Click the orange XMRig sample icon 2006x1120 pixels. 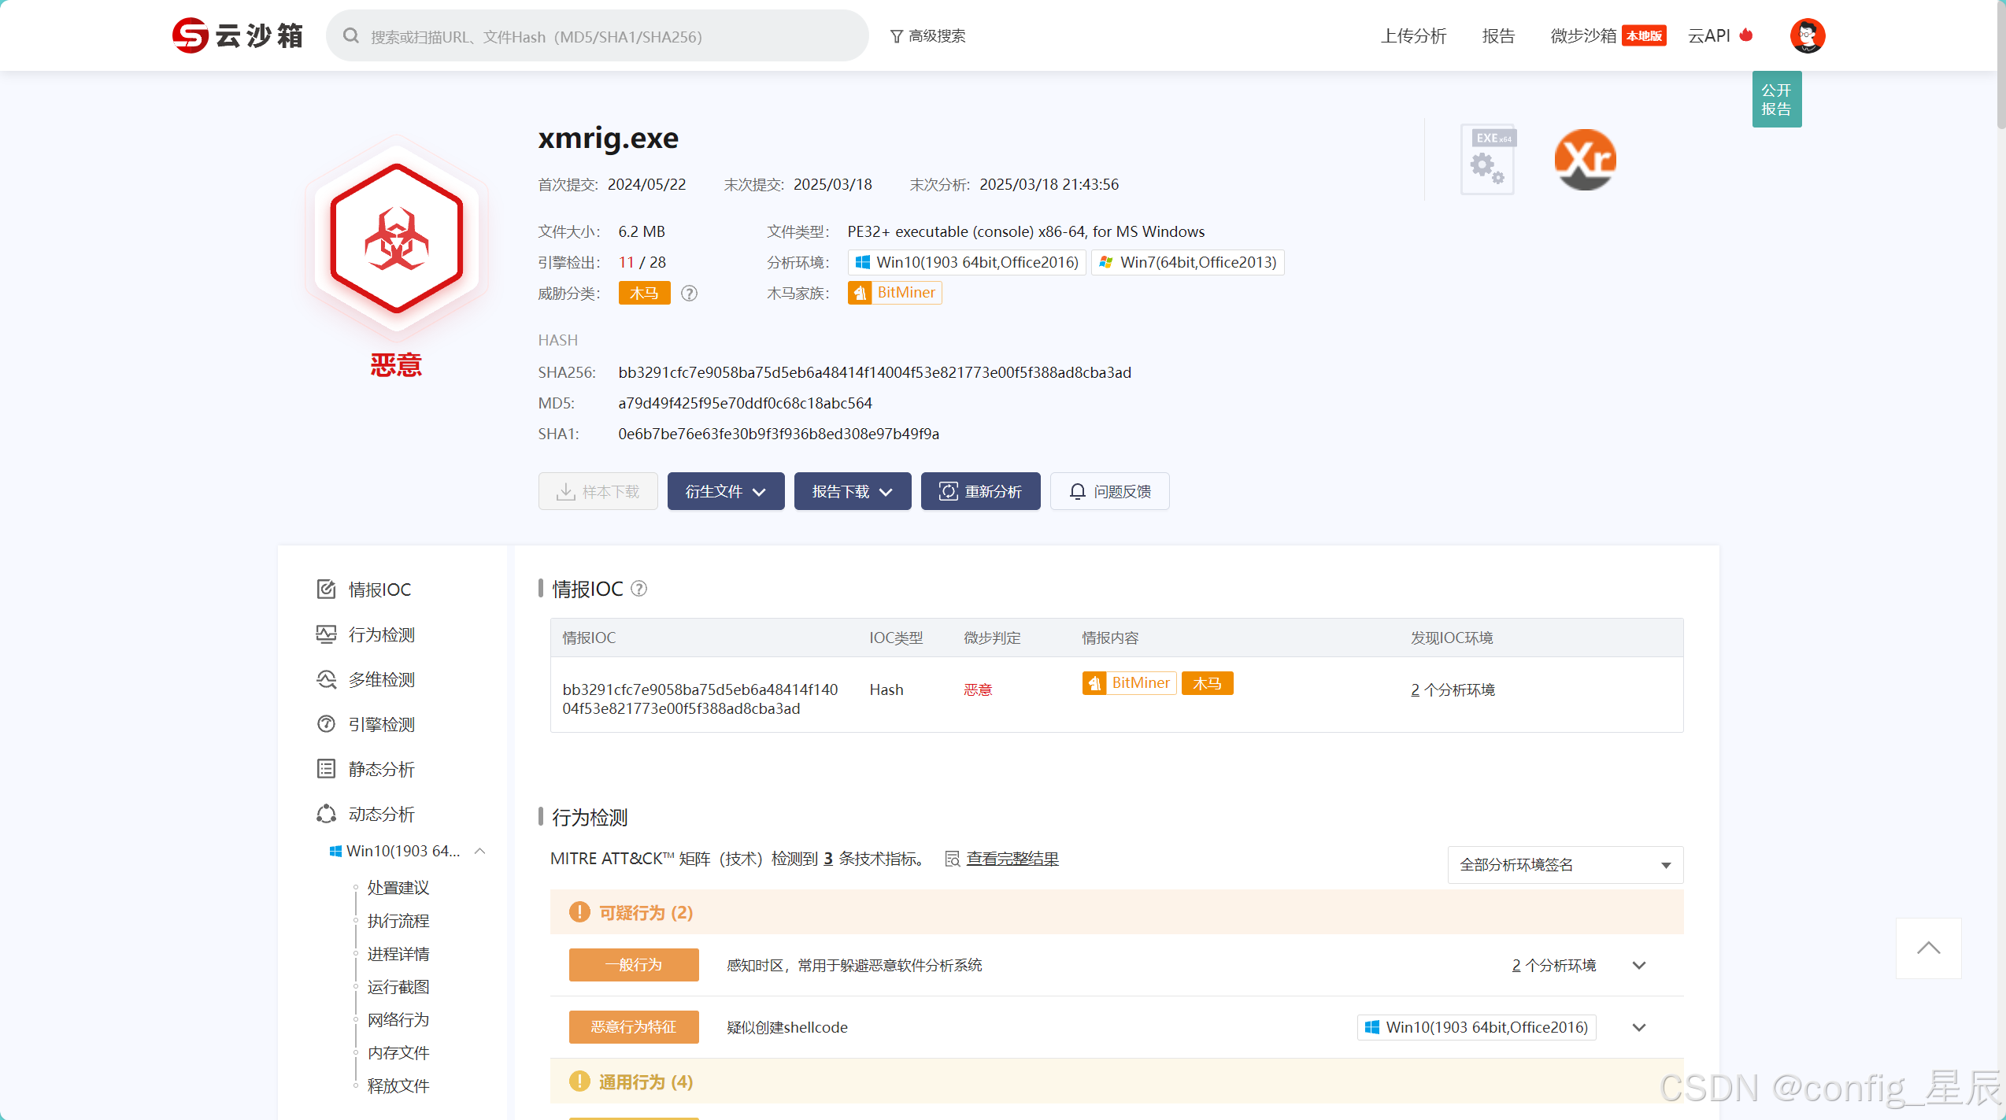click(x=1585, y=160)
